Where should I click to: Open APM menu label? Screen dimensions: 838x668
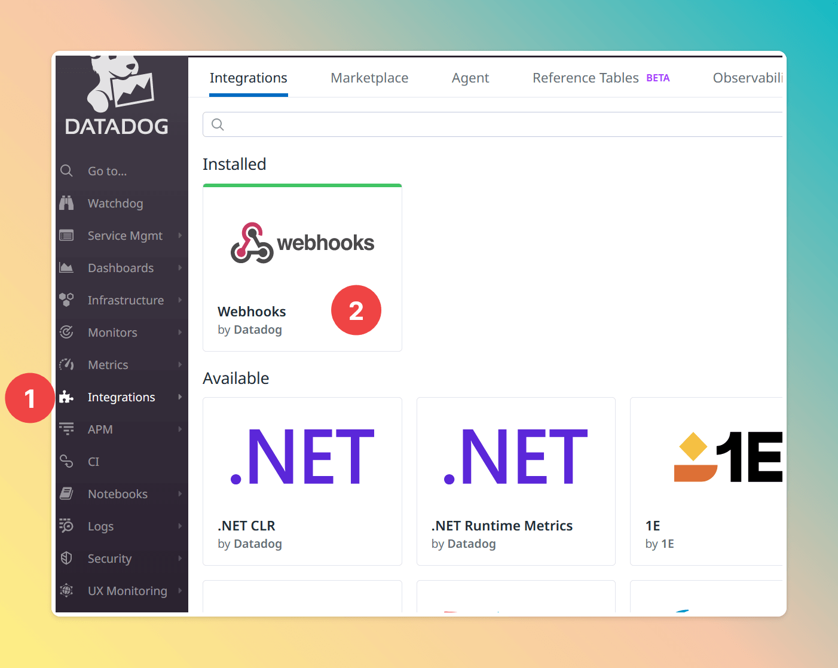pyautogui.click(x=100, y=429)
